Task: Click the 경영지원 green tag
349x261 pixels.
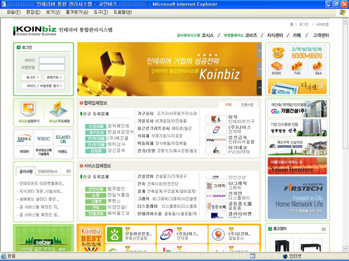Action: [x=96, y=189]
